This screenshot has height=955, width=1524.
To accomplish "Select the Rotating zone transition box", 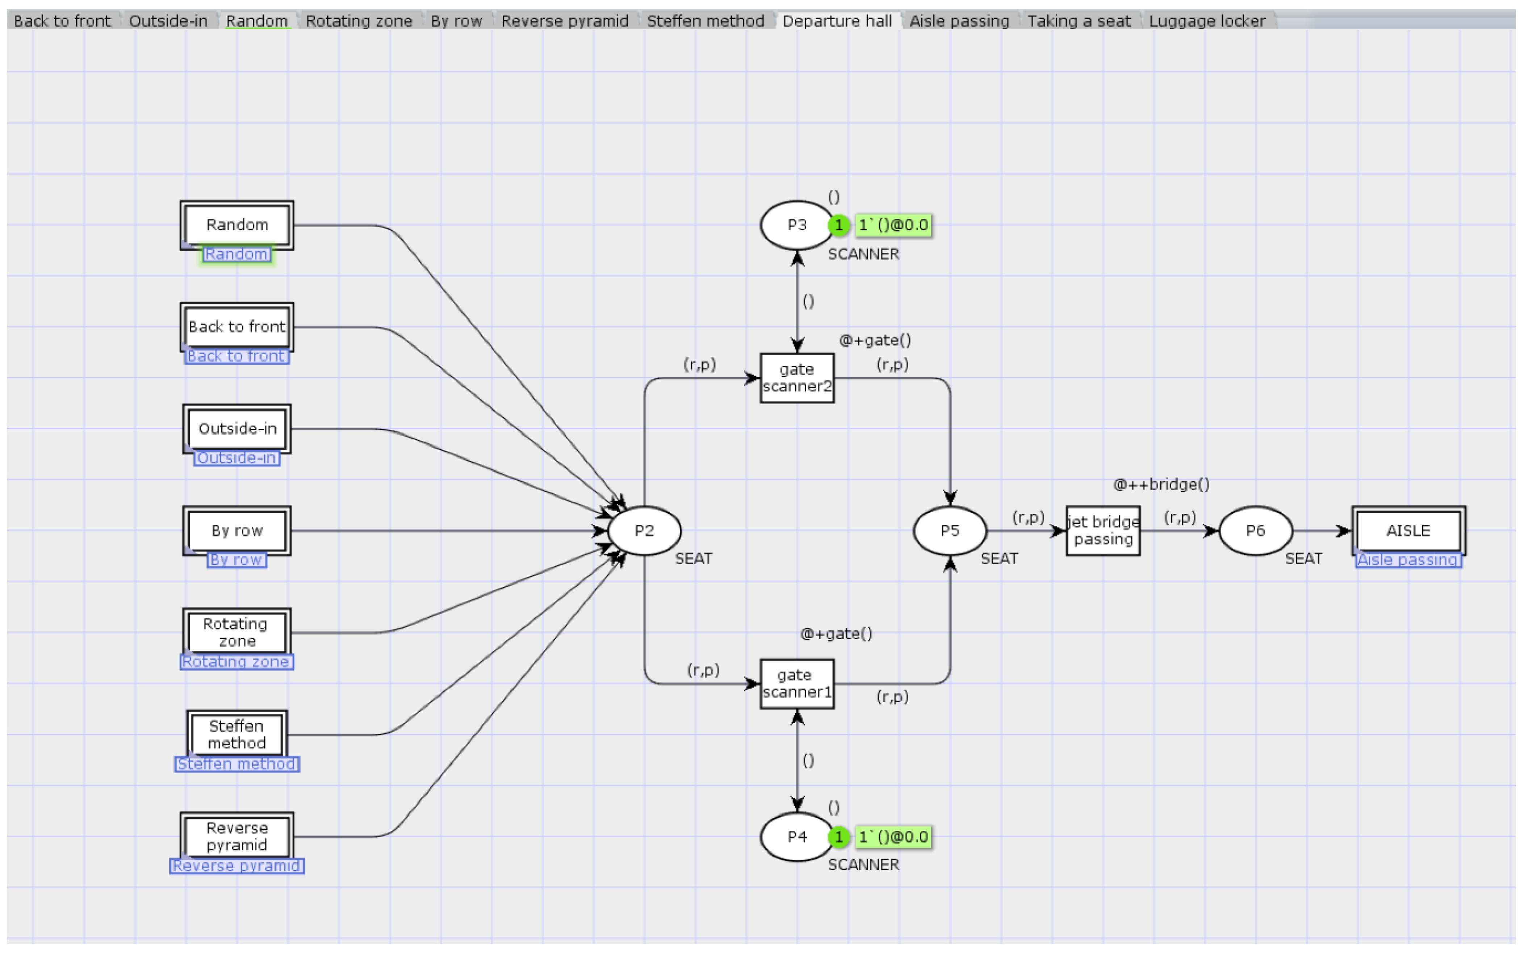I will coord(237,632).
